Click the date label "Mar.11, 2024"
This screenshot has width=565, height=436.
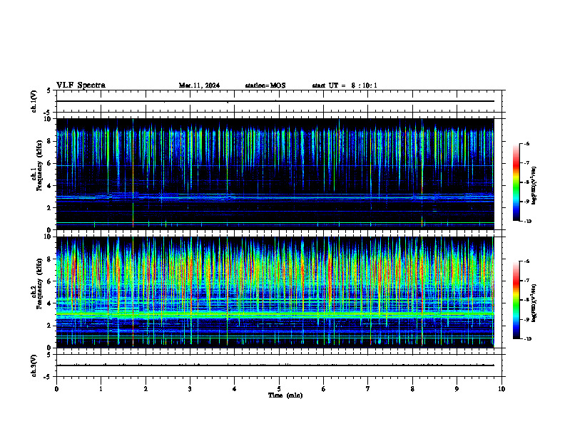click(x=199, y=85)
